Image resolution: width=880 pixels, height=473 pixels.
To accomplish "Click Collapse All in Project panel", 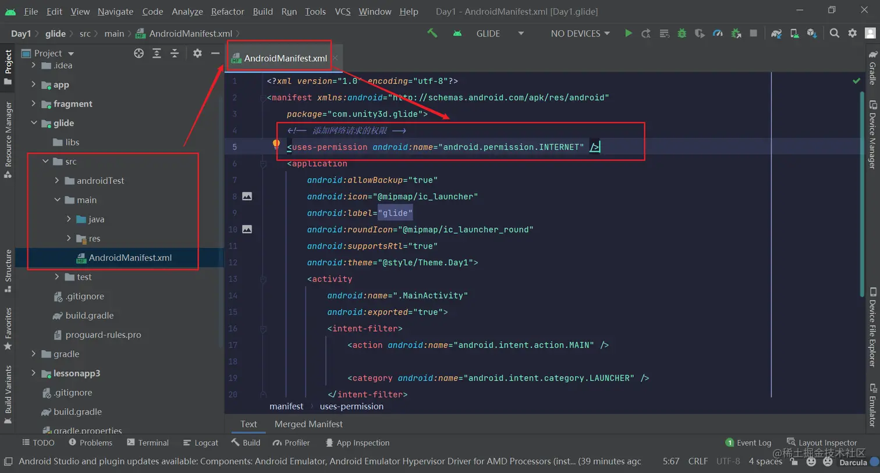I will [175, 53].
